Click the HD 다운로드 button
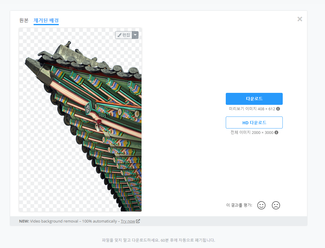 click(x=254, y=122)
